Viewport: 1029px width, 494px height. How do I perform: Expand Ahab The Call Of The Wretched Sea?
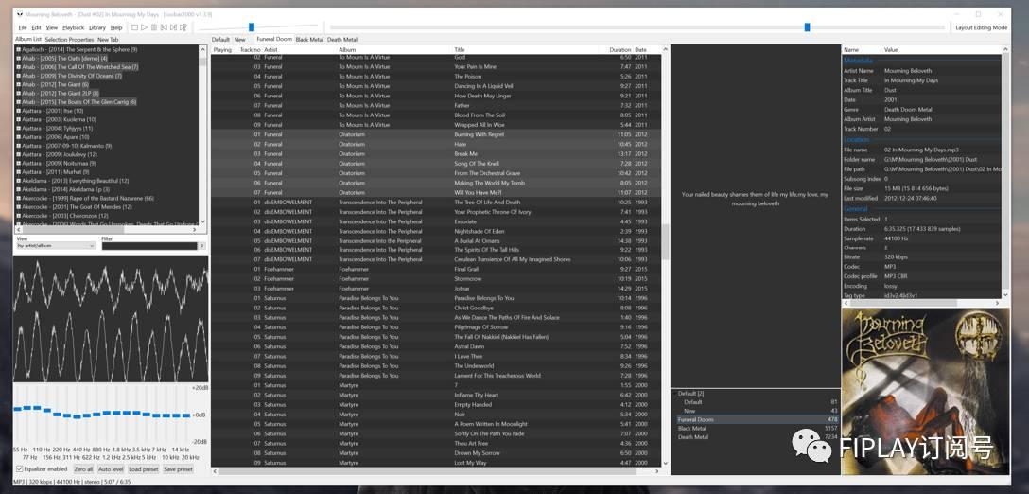[19, 67]
